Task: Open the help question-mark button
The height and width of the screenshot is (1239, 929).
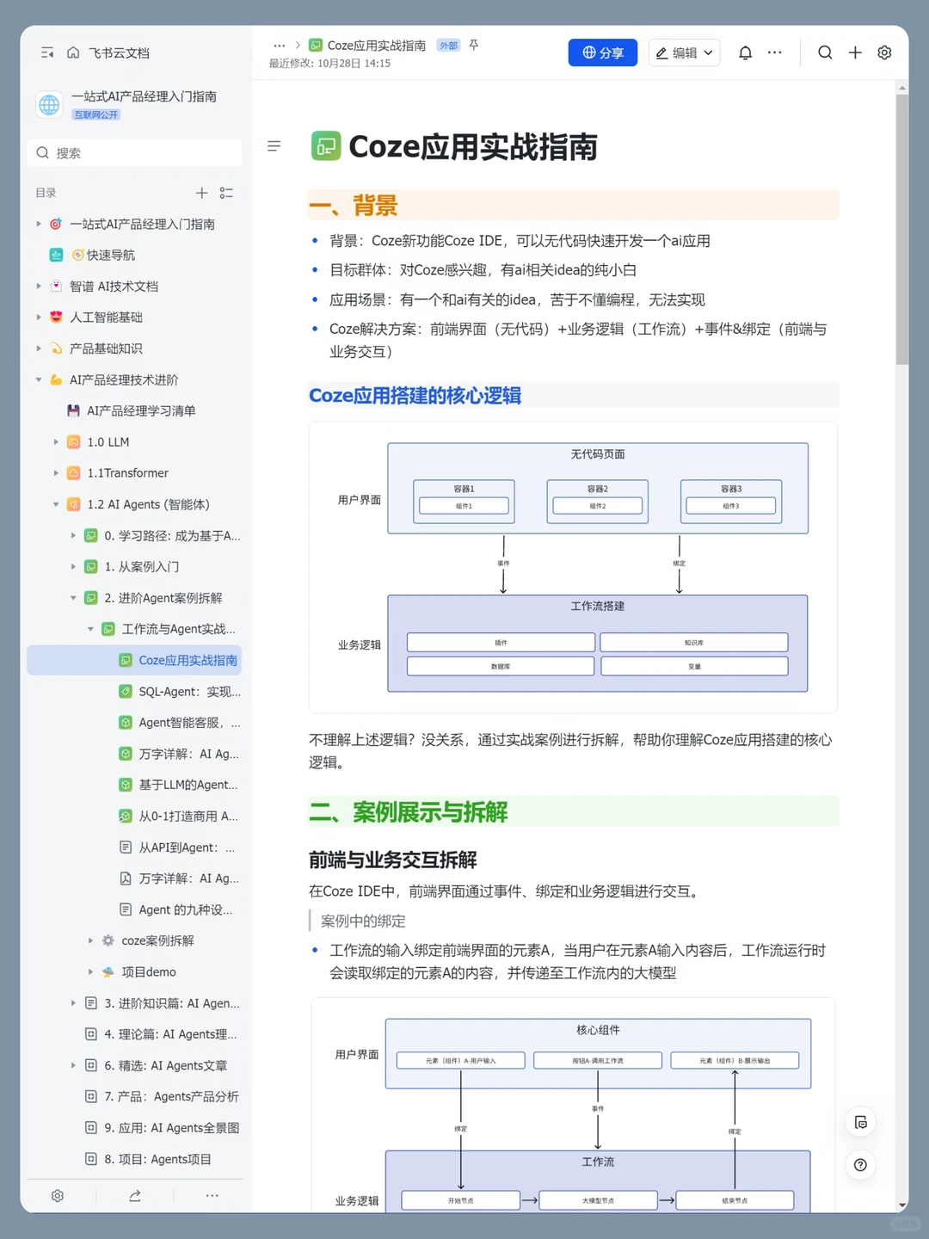Action: point(860,1165)
